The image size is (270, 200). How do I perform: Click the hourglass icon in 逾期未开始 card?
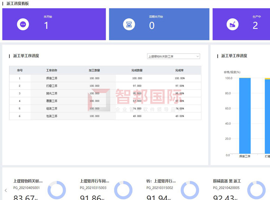(129, 24)
